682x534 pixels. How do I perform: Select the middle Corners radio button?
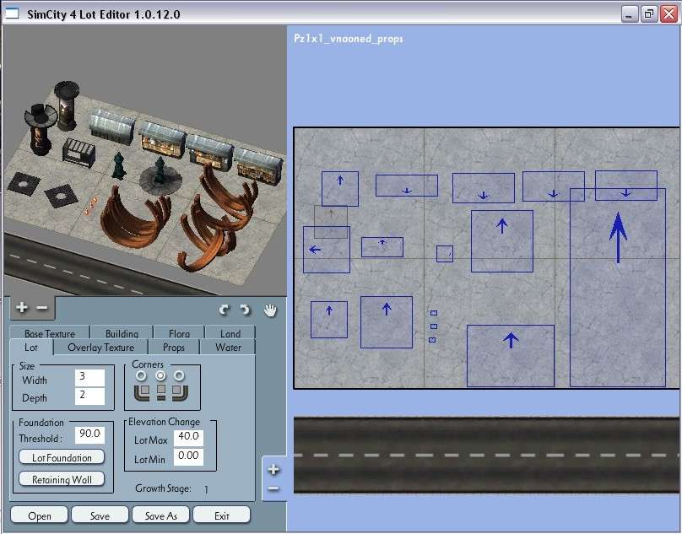click(x=160, y=375)
